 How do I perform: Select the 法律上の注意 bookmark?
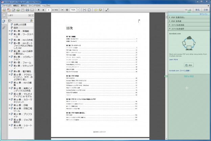point(20,24)
